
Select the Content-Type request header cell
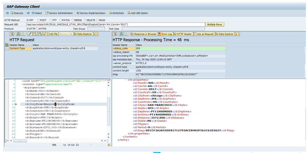tap(21, 48)
